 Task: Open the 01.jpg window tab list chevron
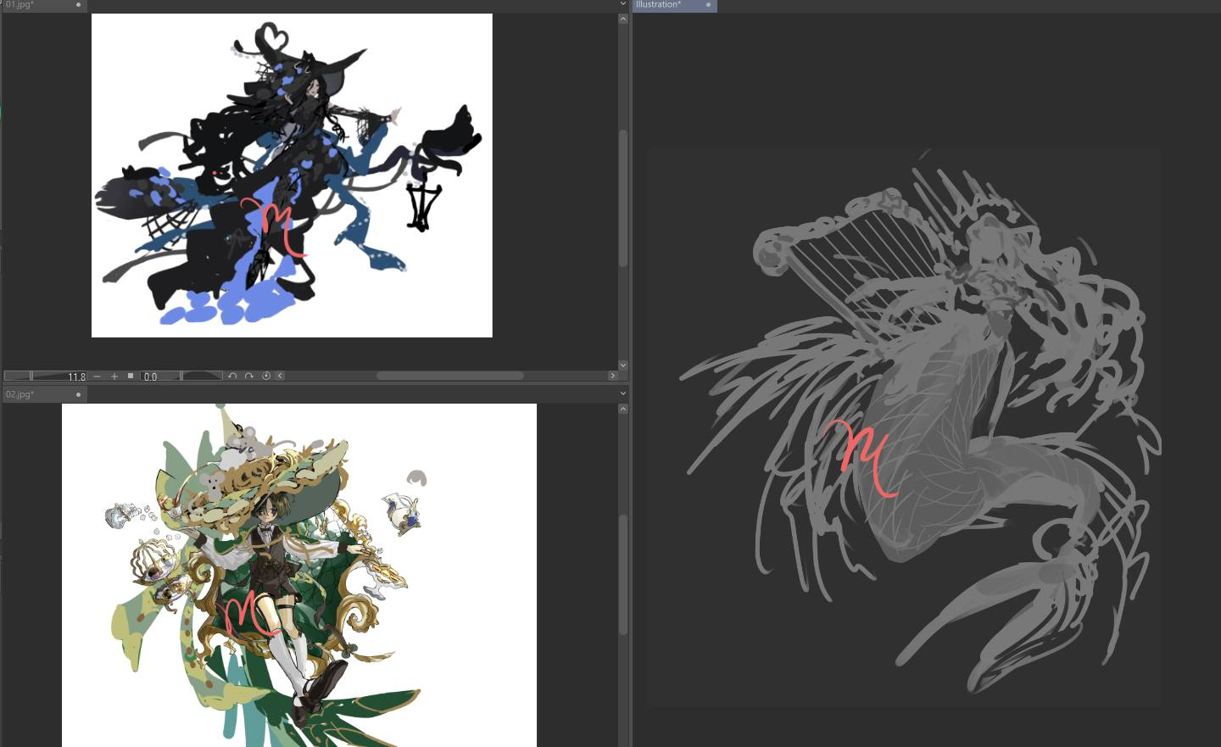click(x=623, y=5)
